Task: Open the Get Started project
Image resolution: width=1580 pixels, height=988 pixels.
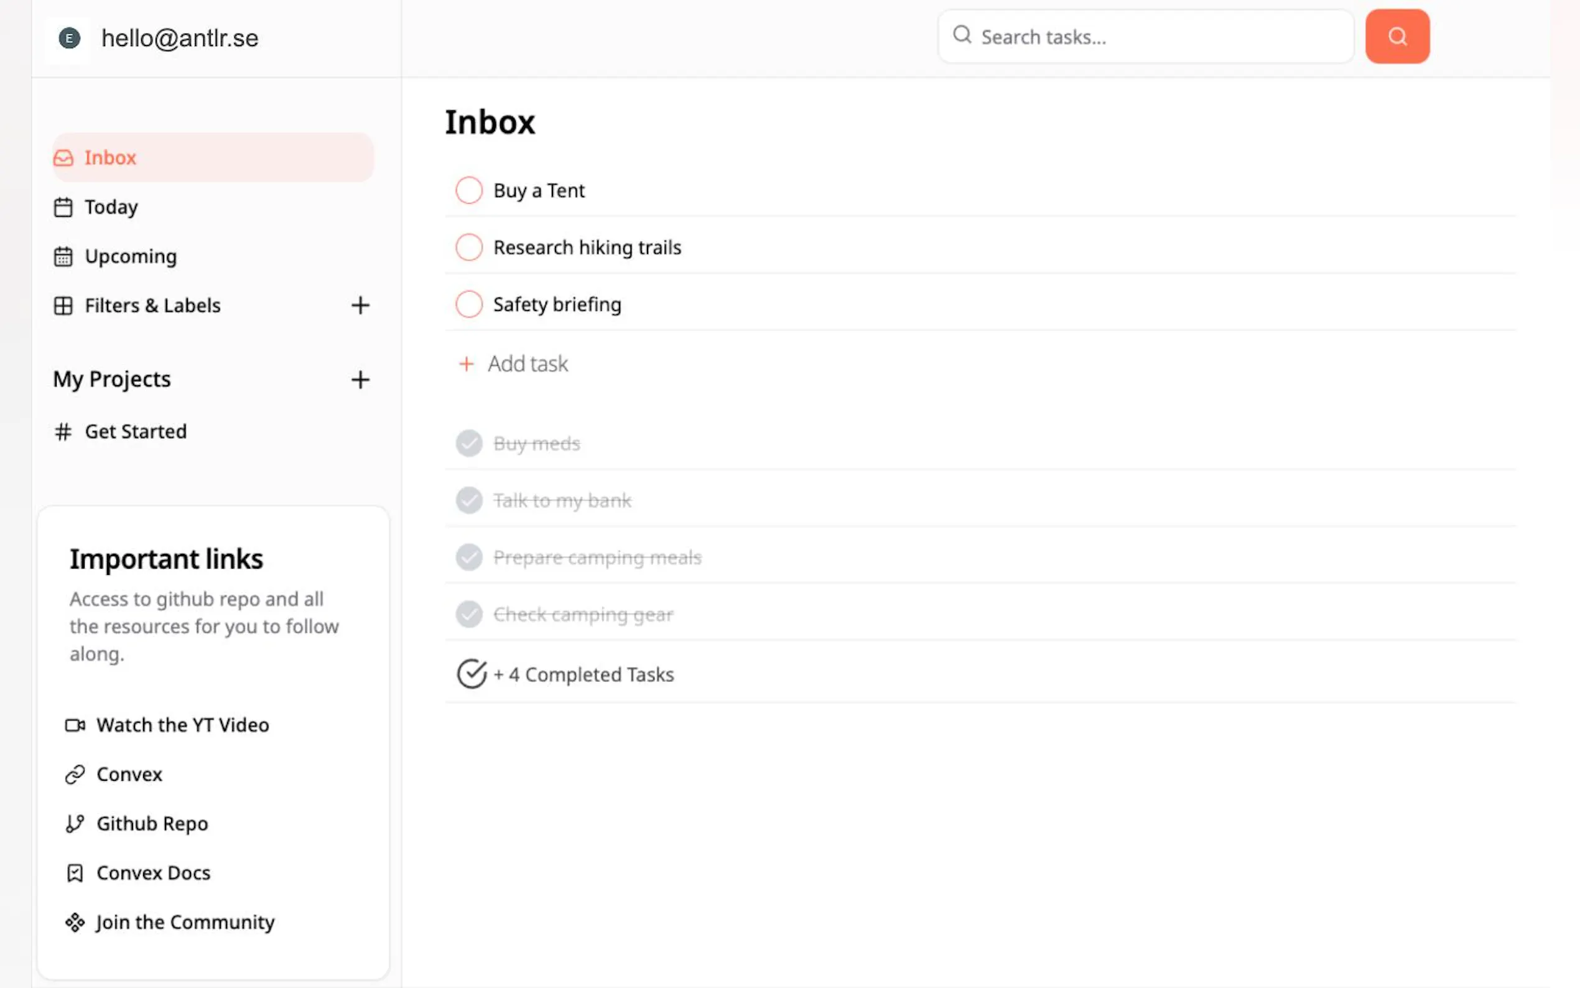Action: point(135,431)
